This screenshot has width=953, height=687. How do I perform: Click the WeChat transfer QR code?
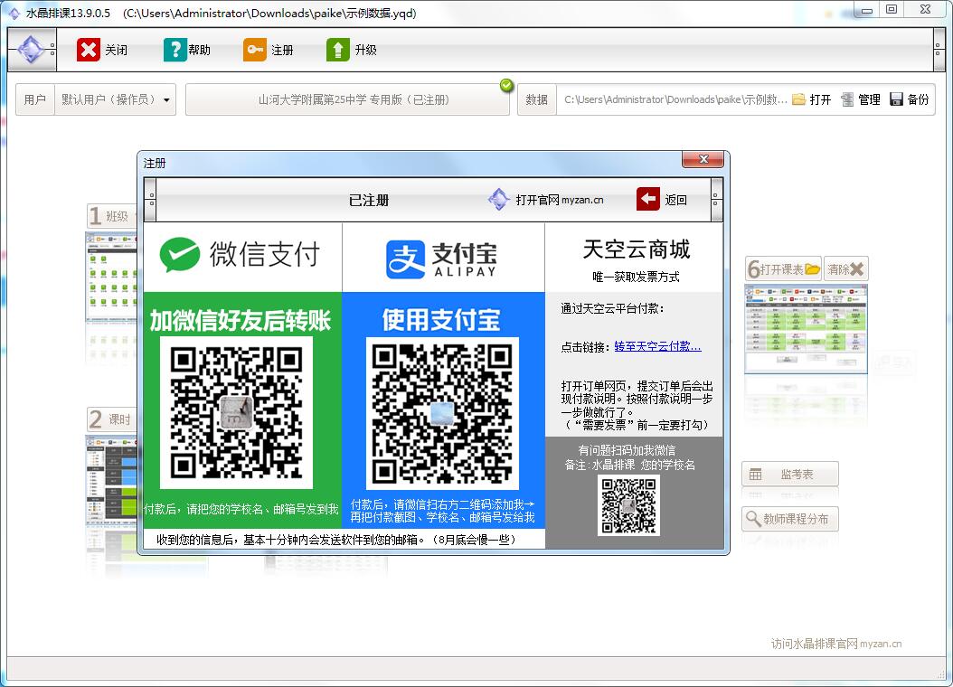point(236,413)
